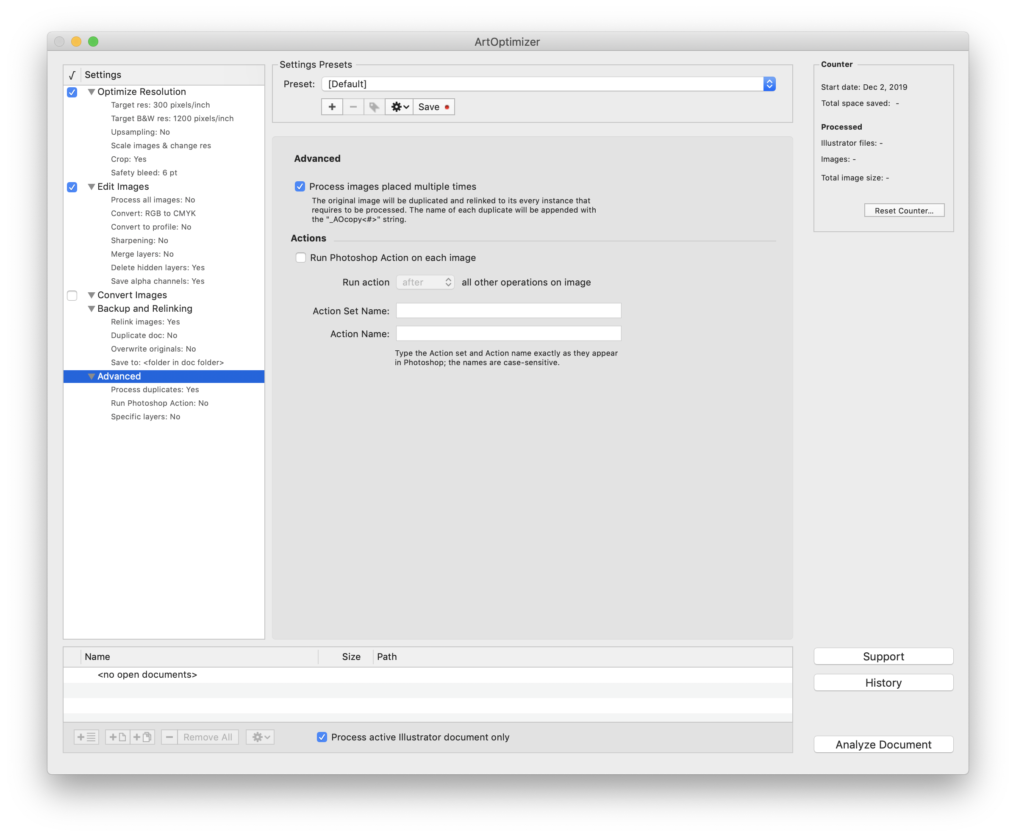
Task: Open the document list gear menu
Action: (x=261, y=737)
